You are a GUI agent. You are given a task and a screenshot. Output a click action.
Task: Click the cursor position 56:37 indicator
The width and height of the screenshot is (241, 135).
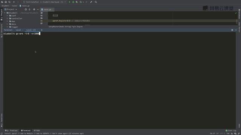[x=212, y=133]
